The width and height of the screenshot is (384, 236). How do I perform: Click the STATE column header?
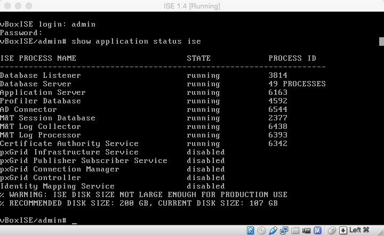(x=198, y=58)
